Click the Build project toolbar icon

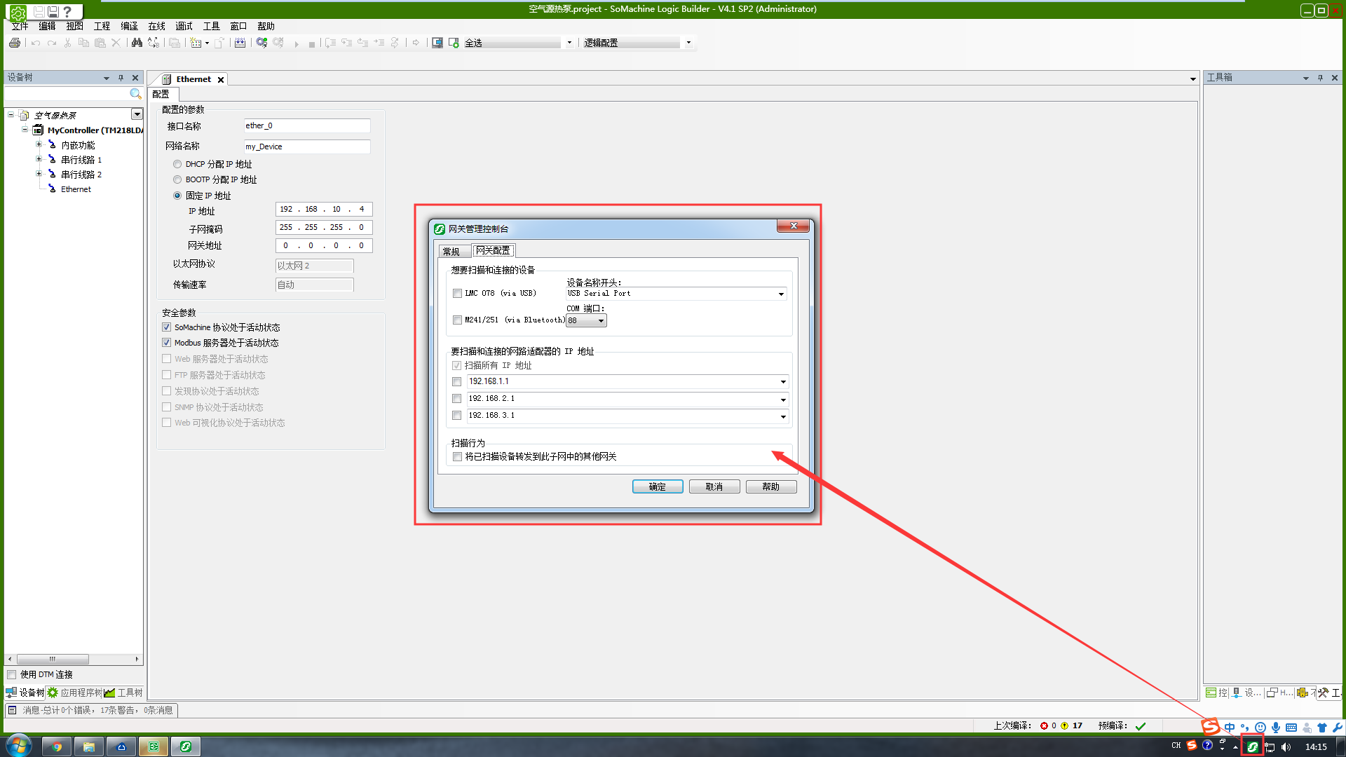[240, 43]
